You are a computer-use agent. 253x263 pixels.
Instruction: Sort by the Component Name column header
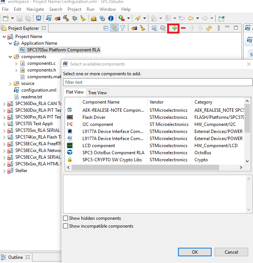point(113,102)
